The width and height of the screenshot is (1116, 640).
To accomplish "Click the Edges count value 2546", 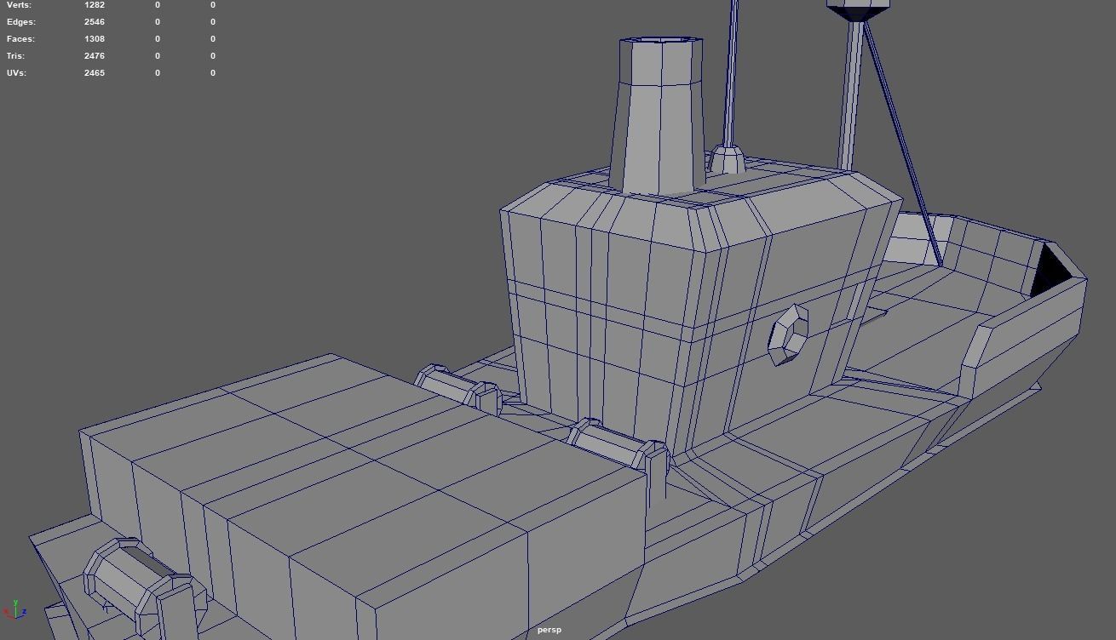I will point(95,22).
